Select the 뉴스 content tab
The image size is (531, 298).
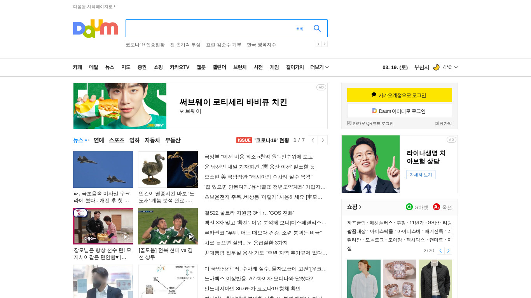click(x=78, y=140)
